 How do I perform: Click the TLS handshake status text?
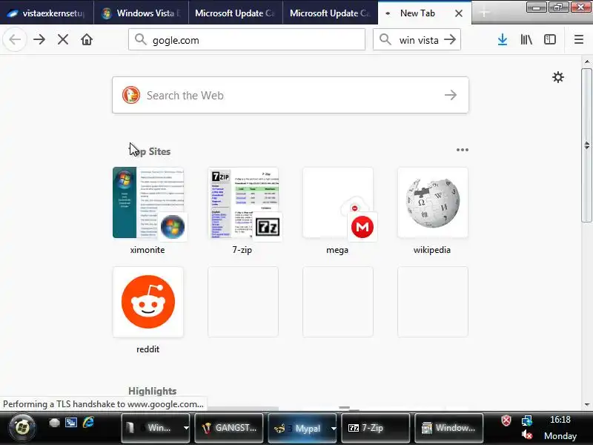(x=103, y=403)
